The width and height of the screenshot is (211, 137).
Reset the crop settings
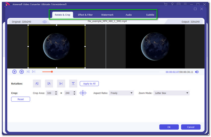pyautogui.click(x=21, y=99)
